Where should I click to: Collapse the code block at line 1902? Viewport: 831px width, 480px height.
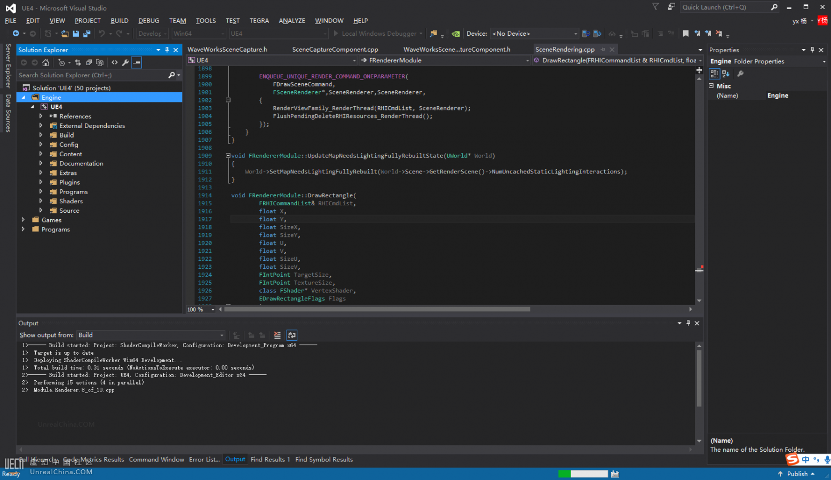(228, 100)
